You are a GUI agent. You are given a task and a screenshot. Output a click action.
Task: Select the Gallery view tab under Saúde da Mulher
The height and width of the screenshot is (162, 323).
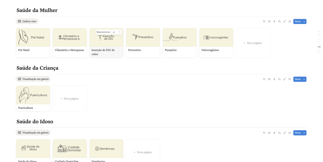coord(27,21)
